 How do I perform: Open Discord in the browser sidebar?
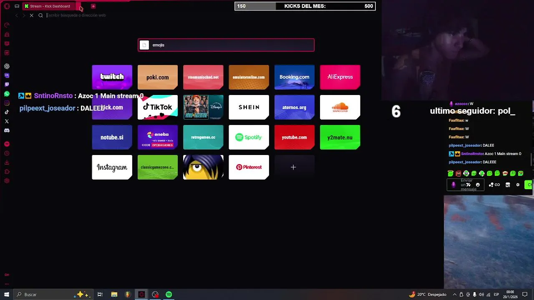(x=7, y=130)
